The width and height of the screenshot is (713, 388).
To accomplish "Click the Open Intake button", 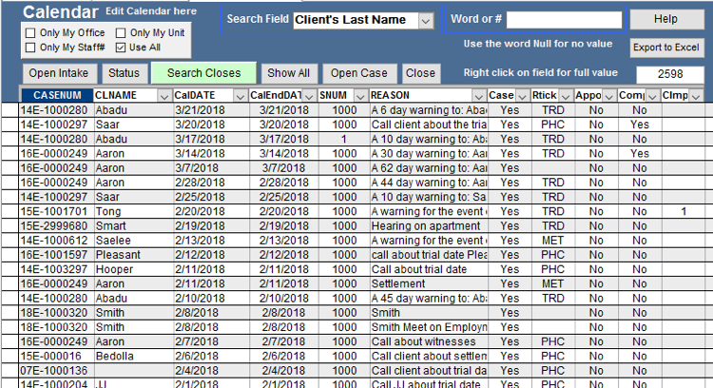I will [x=58, y=73].
